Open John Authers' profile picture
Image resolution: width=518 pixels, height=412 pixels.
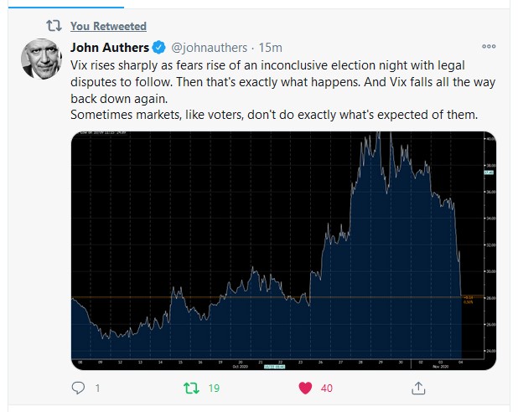click(40, 57)
